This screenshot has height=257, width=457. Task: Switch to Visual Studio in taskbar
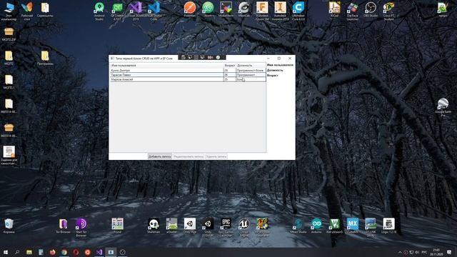click(x=99, y=252)
